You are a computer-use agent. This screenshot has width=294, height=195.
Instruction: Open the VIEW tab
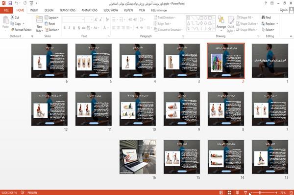coord(142,10)
